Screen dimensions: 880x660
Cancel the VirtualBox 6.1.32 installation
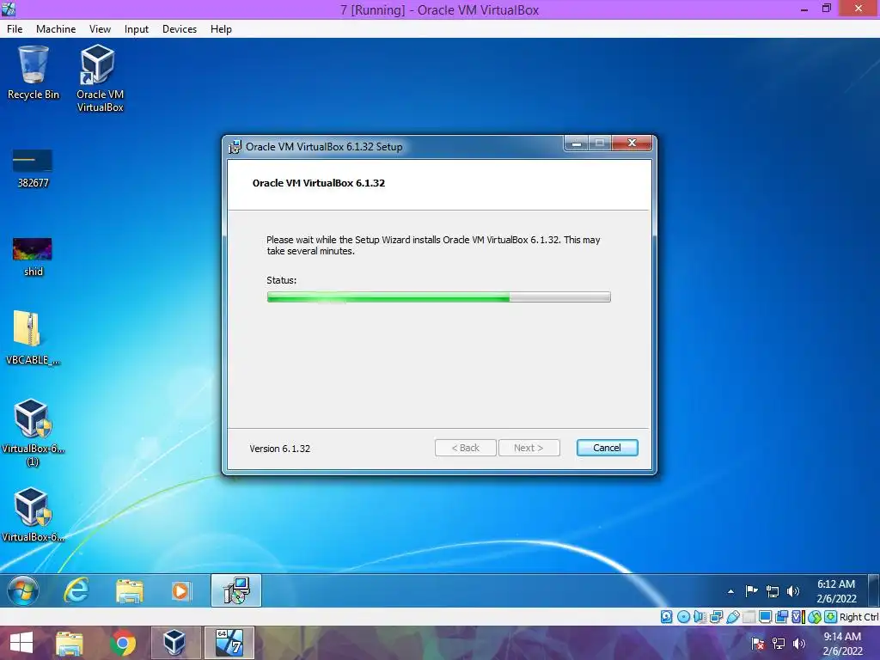click(607, 448)
